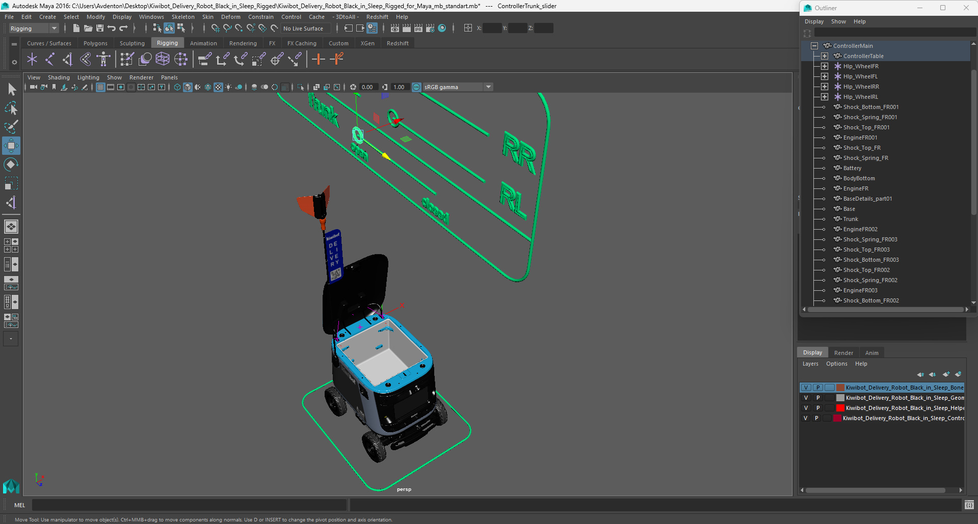Toggle visibility V of the Geom layer
The image size is (978, 524).
[x=806, y=398]
